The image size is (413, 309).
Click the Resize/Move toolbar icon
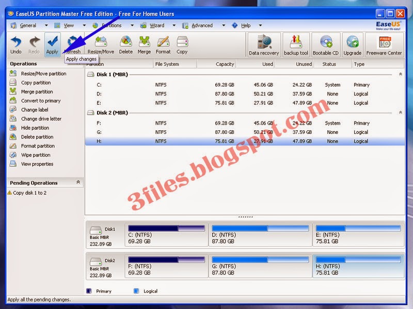[x=101, y=45]
